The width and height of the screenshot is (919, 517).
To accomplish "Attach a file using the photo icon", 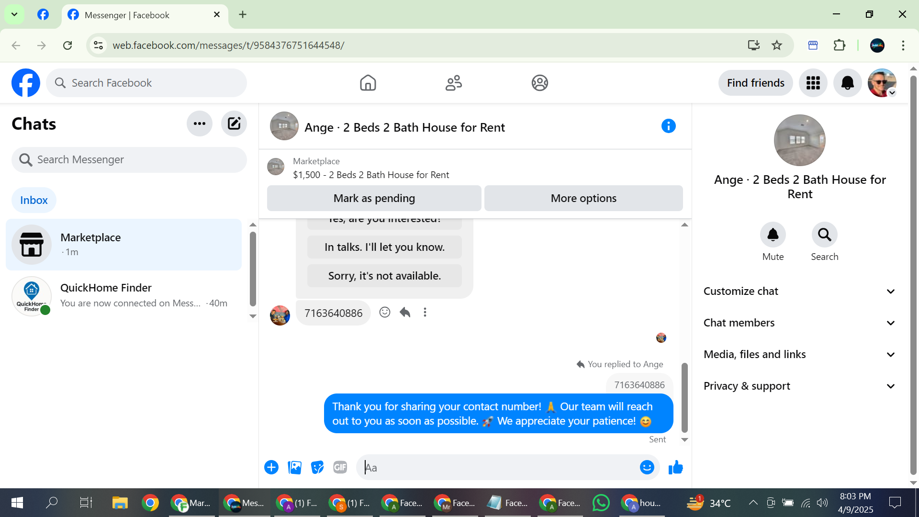I will pyautogui.click(x=294, y=467).
